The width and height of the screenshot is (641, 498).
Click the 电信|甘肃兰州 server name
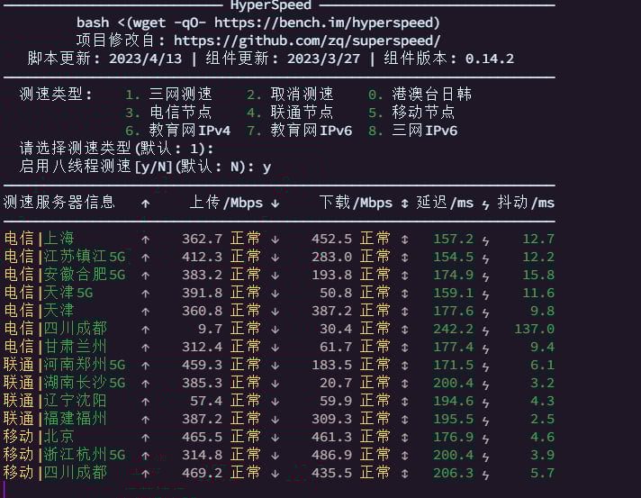55,347
